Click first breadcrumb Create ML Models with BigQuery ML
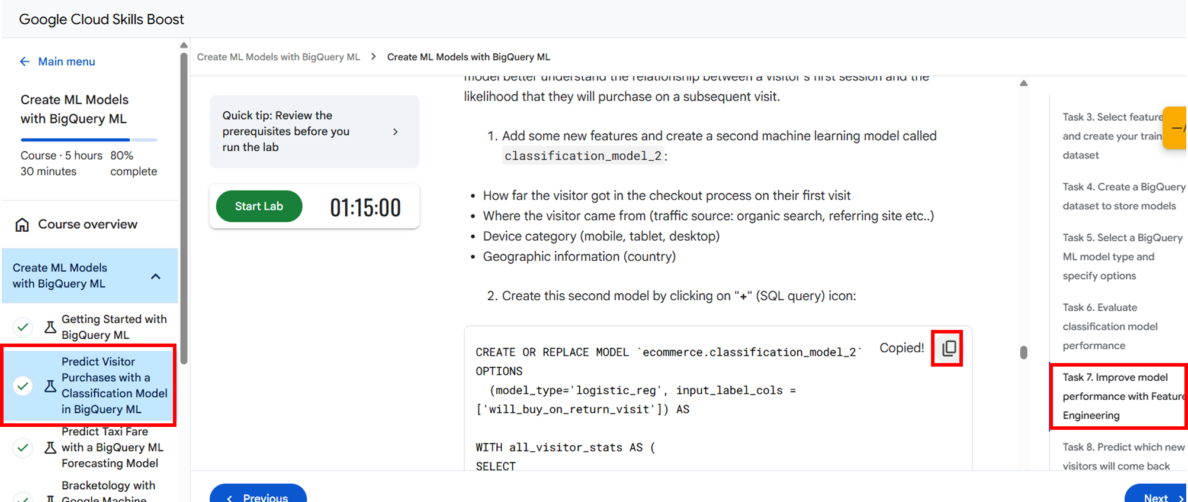This screenshot has height=502, width=1188. pos(278,57)
